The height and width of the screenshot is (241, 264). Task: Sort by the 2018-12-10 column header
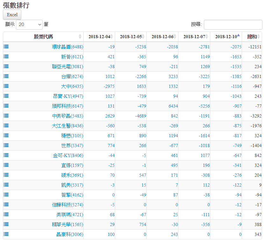click(226, 37)
